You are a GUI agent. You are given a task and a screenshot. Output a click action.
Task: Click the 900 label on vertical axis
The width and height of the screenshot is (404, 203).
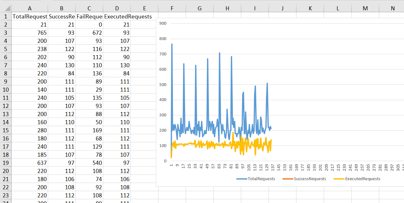pos(163,23)
